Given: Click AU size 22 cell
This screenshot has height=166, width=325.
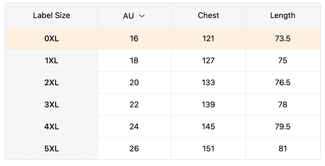Looking at the screenshot, I should click(134, 105).
